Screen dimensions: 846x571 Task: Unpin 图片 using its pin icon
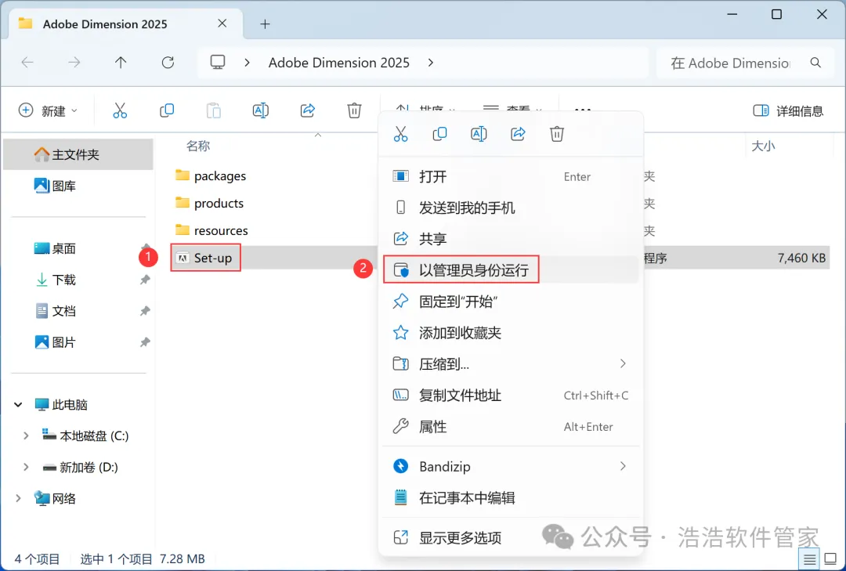point(145,342)
